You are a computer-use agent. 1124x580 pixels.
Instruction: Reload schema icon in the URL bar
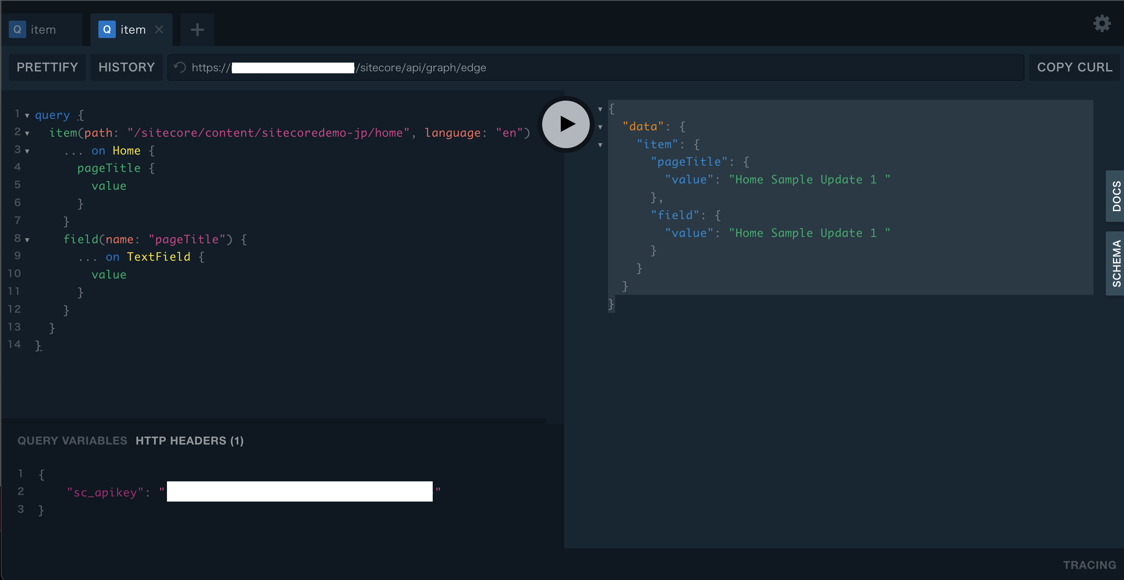coord(180,67)
